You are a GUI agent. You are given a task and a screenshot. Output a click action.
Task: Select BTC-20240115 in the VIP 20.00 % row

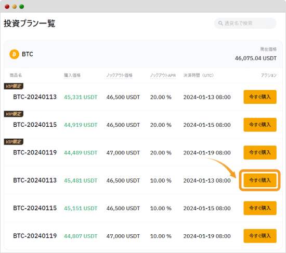point(35,125)
